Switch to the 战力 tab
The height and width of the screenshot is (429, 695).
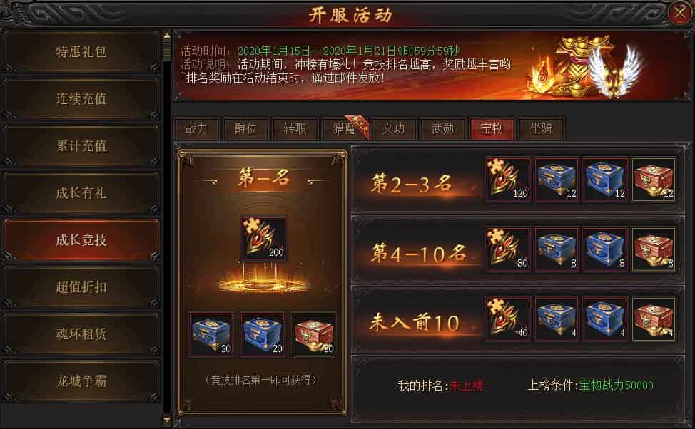tap(196, 129)
